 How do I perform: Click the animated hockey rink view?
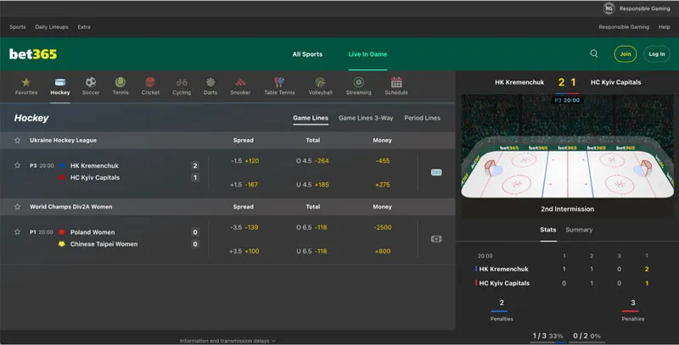point(567,147)
